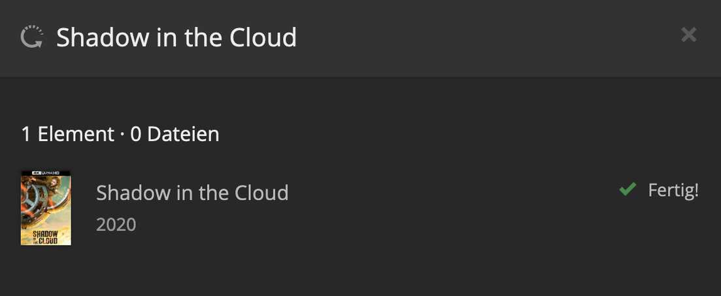Image resolution: width=721 pixels, height=296 pixels.
Task: Select the Shadow in the Cloud item title
Action: (x=192, y=193)
